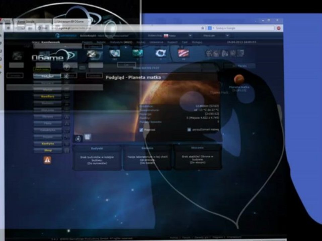Click the metal resource icon

click(92, 54)
